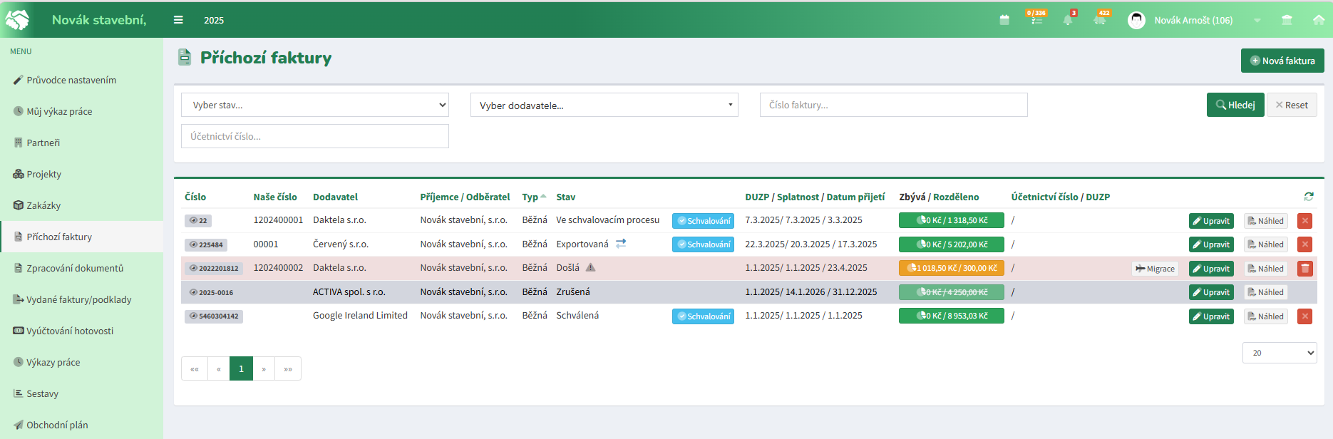Open the page size dropdown showing 20

pos(1280,353)
